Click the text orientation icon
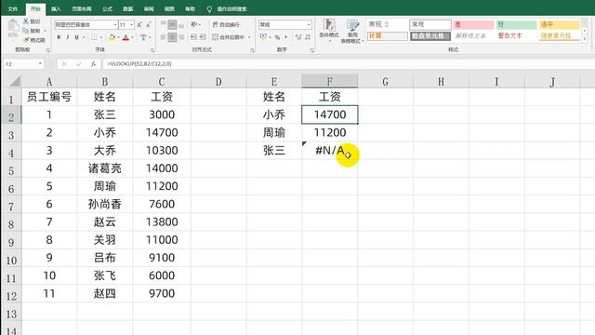Screen dimensions: 595x335 point(194,25)
